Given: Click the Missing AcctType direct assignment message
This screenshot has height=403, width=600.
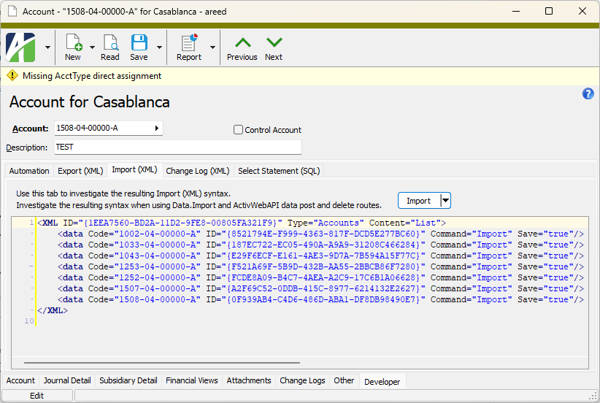Looking at the screenshot, I should 92,76.
